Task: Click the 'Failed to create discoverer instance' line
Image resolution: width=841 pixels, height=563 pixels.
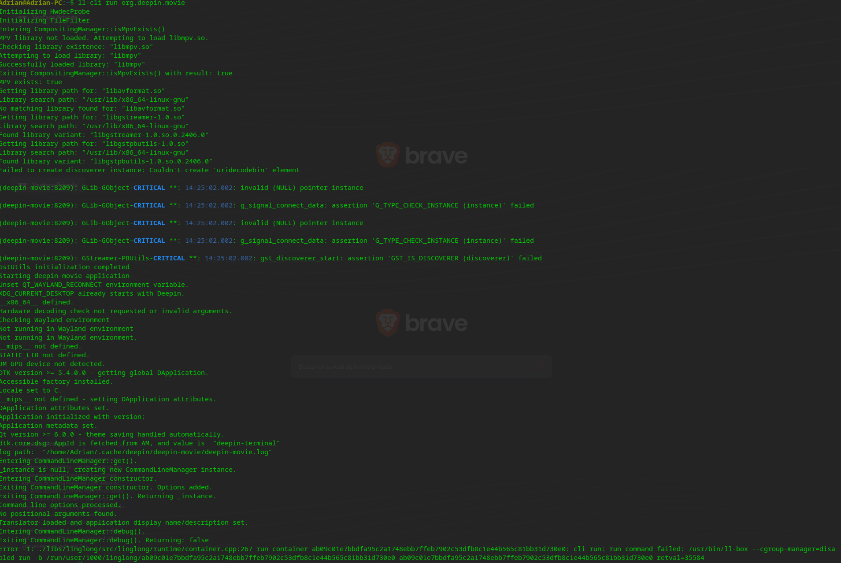Action: [x=150, y=170]
